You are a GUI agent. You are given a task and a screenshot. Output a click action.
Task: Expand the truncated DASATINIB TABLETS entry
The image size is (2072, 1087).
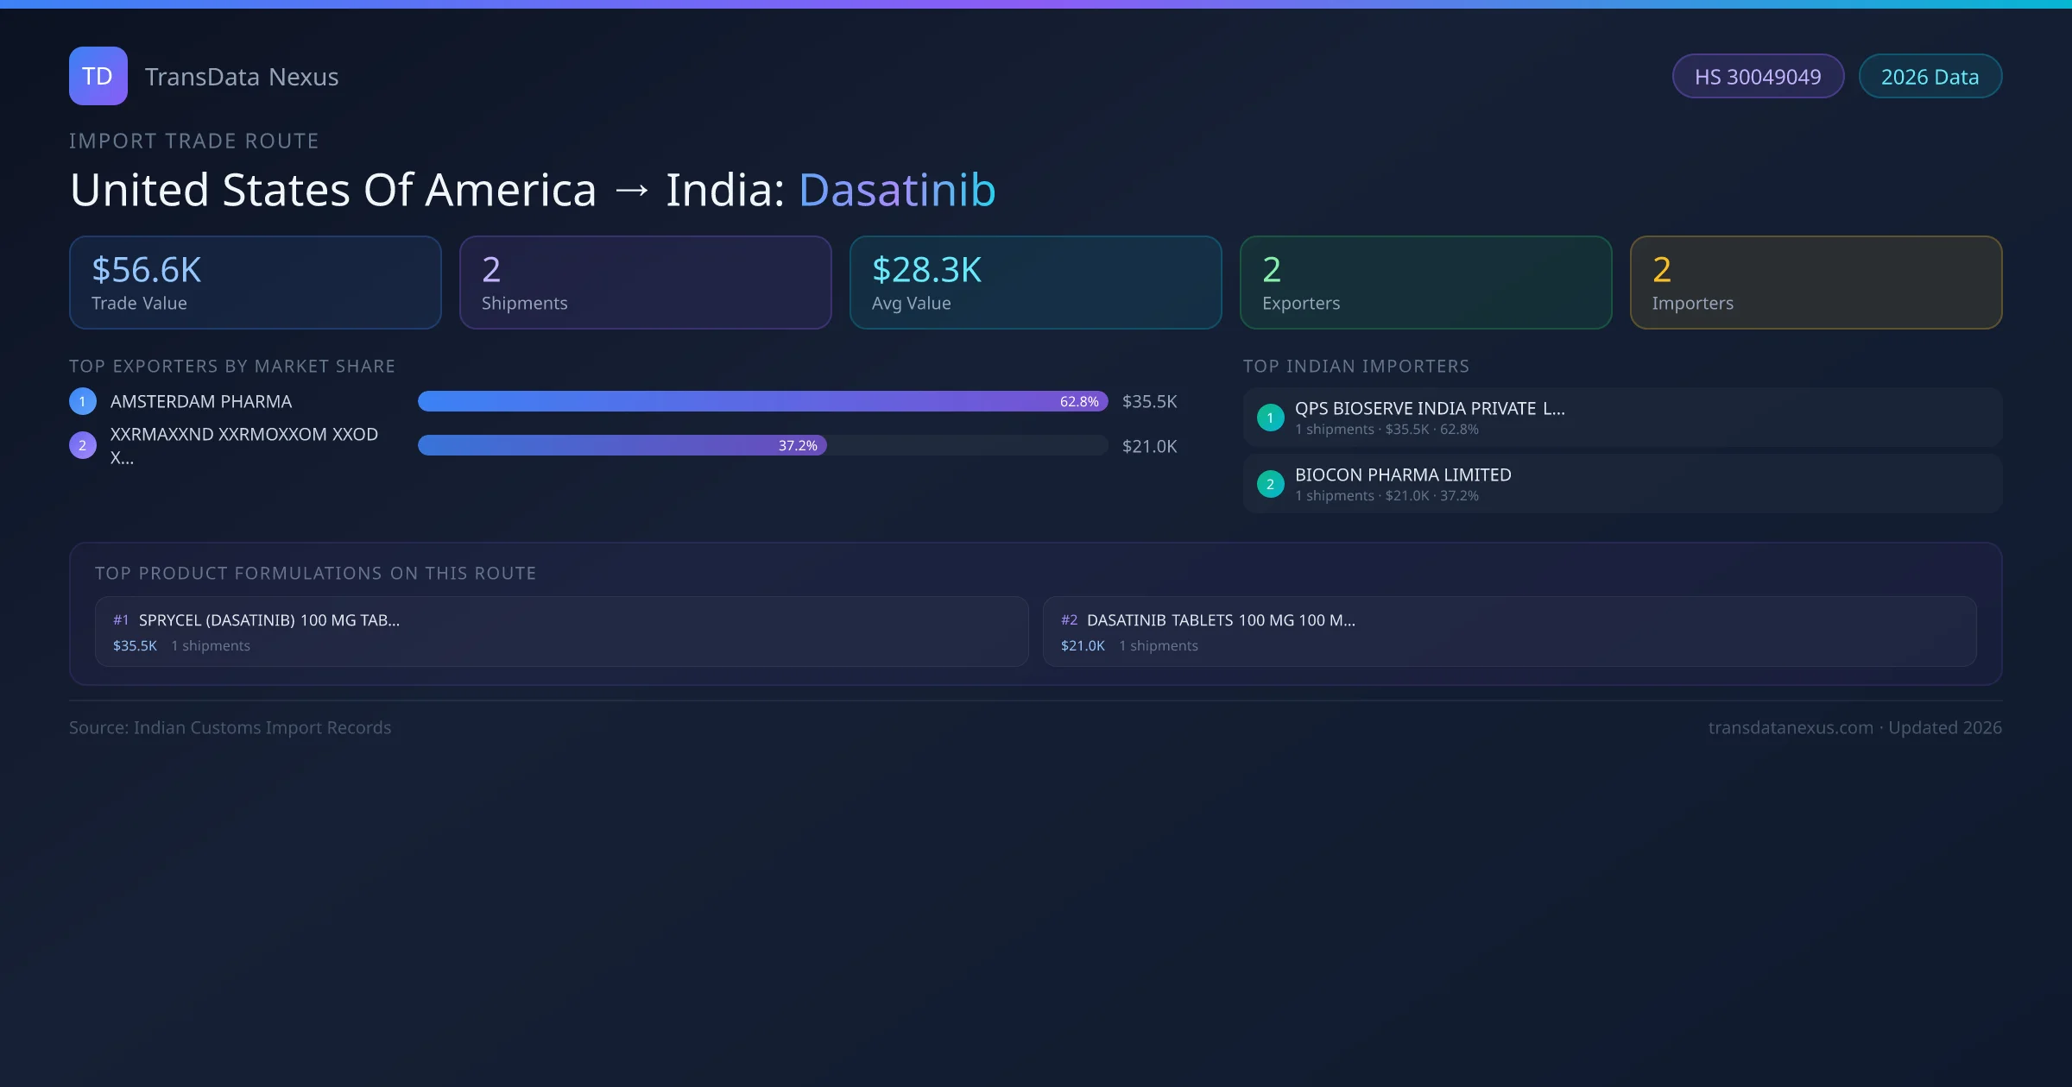pos(1222,619)
